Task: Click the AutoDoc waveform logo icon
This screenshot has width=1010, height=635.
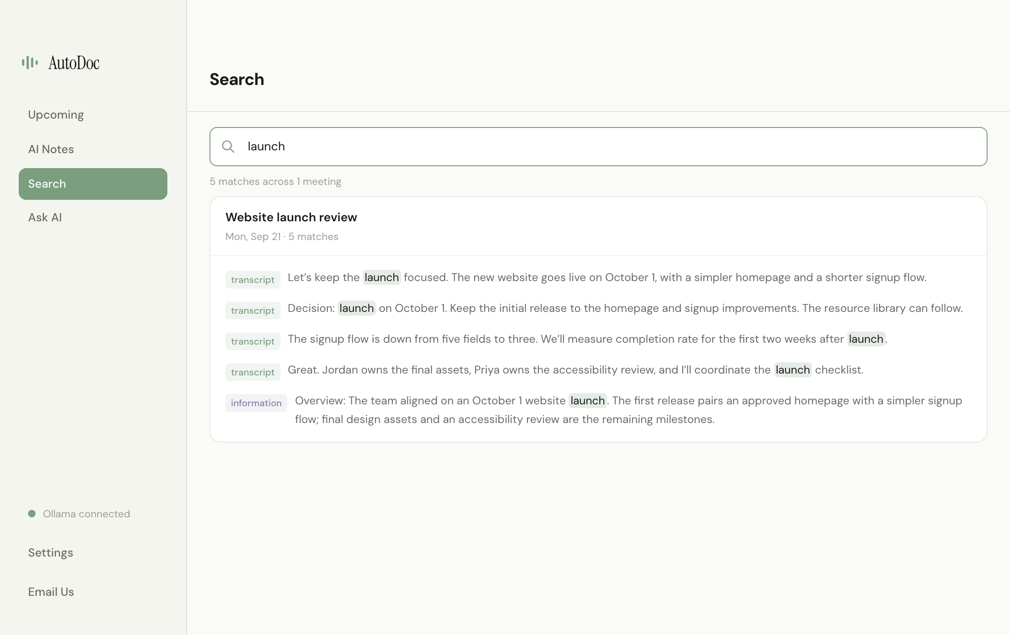Action: (30, 63)
